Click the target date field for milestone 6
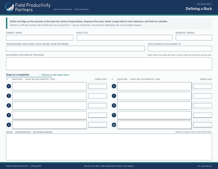Image resolution: width=218 pixels, height=169 pixels. [x=202, y=86]
